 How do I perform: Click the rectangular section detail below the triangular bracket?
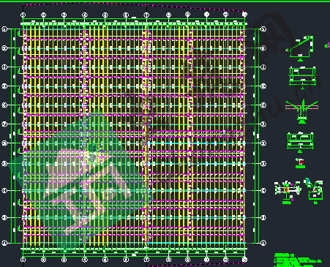[x=302, y=78]
